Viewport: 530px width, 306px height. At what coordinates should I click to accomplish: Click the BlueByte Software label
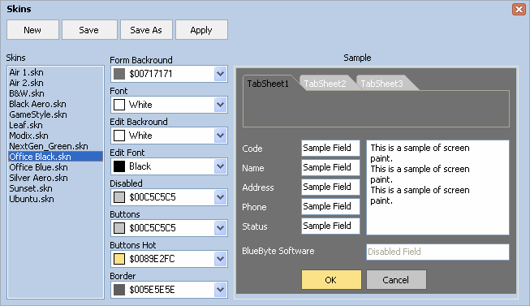[x=278, y=251]
